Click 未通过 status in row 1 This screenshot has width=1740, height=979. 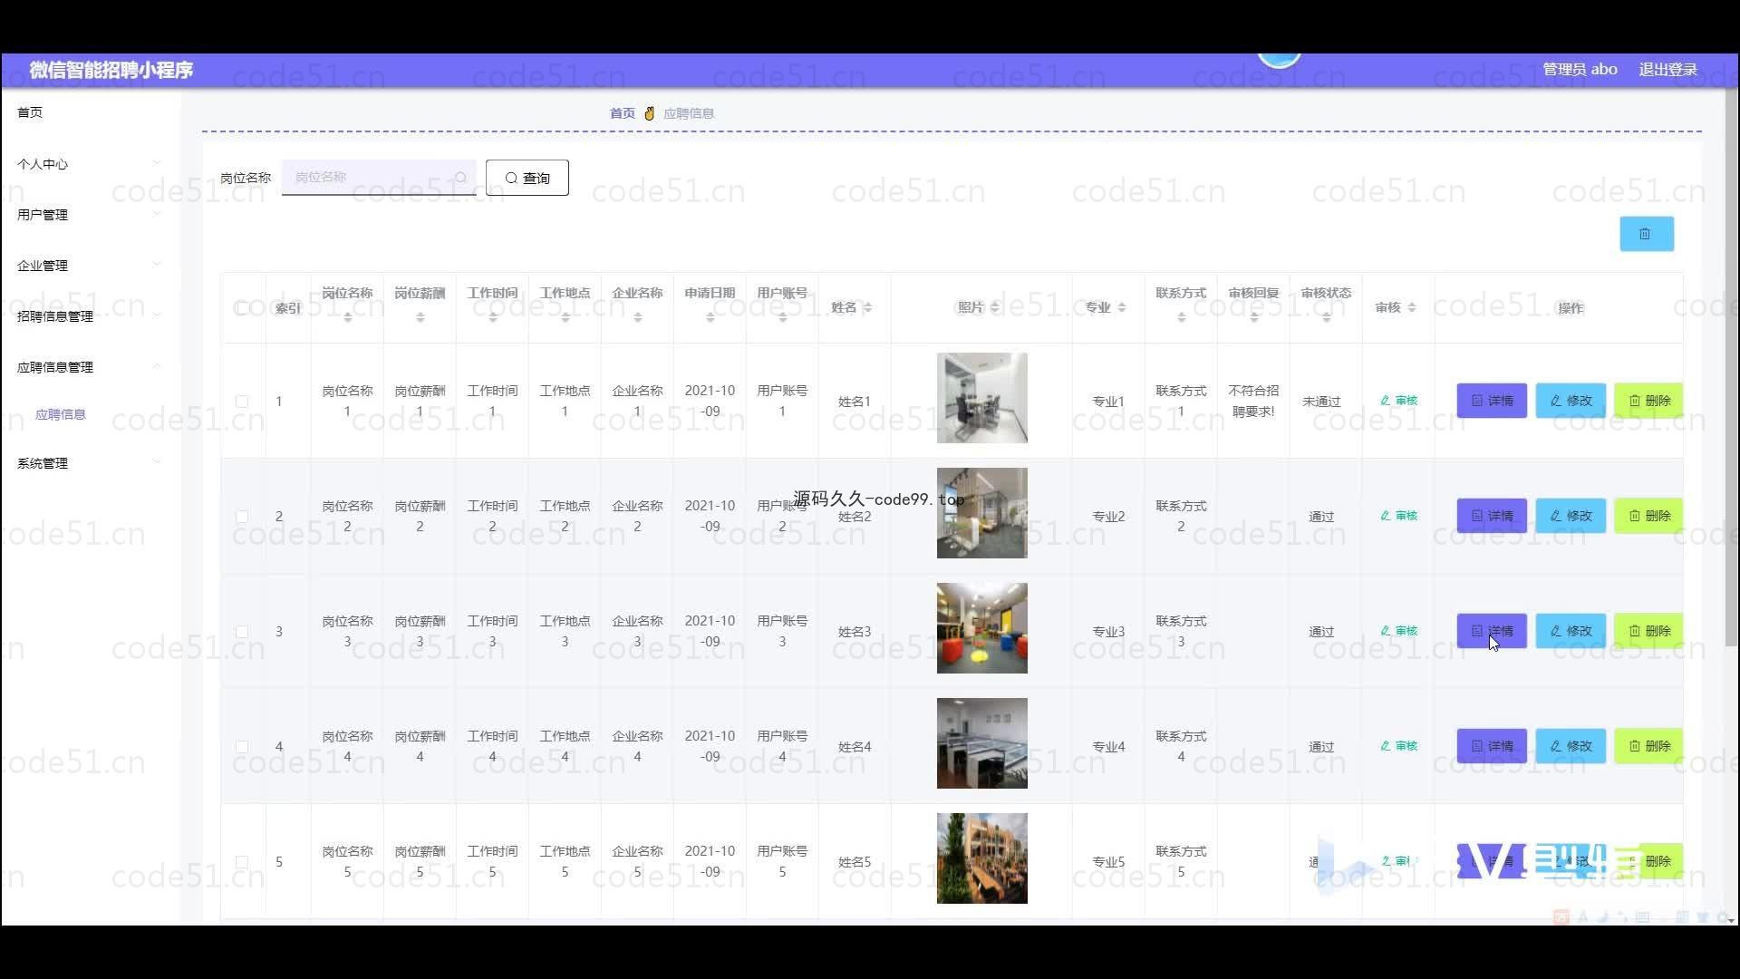1321,402
